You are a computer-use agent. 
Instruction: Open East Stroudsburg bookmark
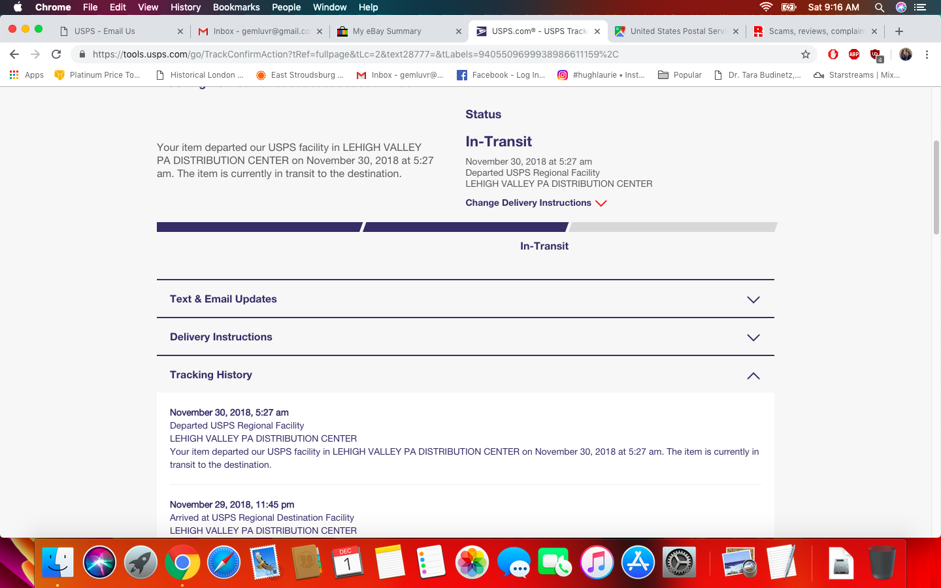[x=300, y=75]
